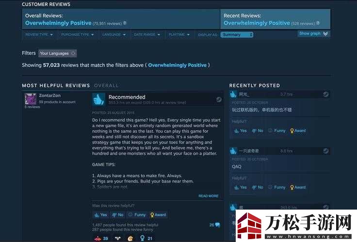
Task: Open ZontarZon's profile name link
Action: [x=49, y=95]
